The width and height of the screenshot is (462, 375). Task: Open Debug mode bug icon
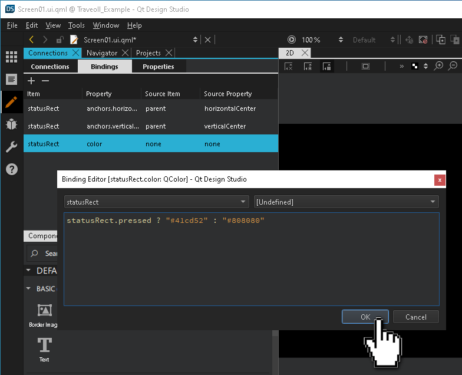point(11,124)
